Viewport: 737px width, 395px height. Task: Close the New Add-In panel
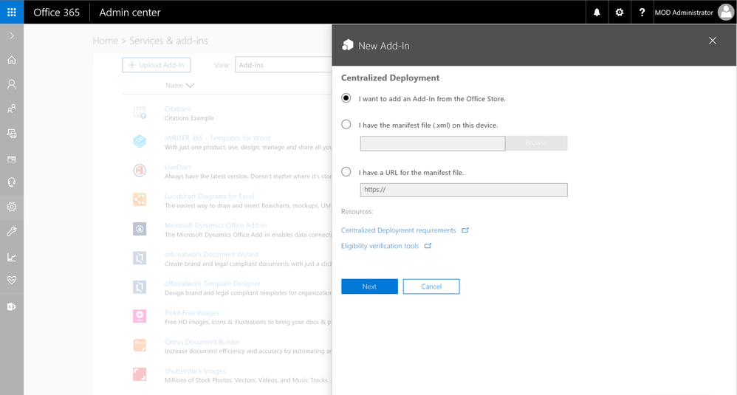point(713,41)
